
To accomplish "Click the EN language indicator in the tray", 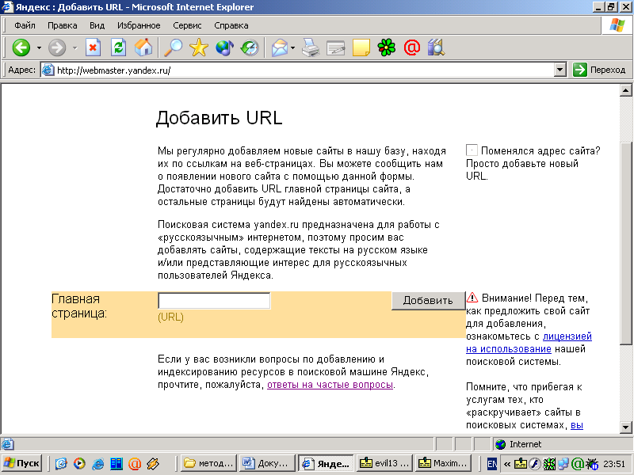I will point(491,464).
